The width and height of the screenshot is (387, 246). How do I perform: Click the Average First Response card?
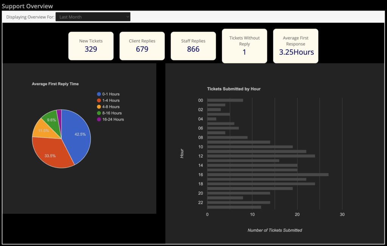coord(296,45)
